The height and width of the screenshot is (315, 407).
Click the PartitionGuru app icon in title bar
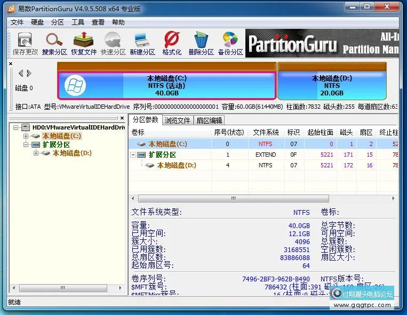[11, 9]
